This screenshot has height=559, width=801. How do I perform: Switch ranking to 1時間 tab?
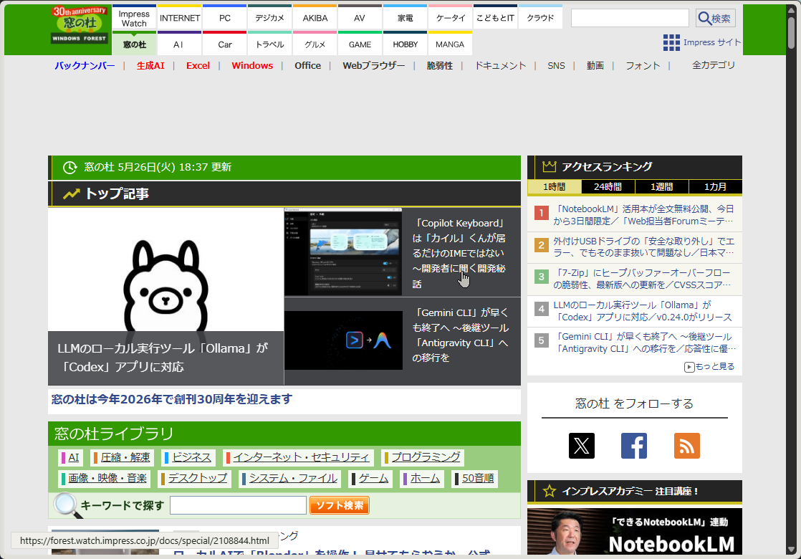point(555,186)
